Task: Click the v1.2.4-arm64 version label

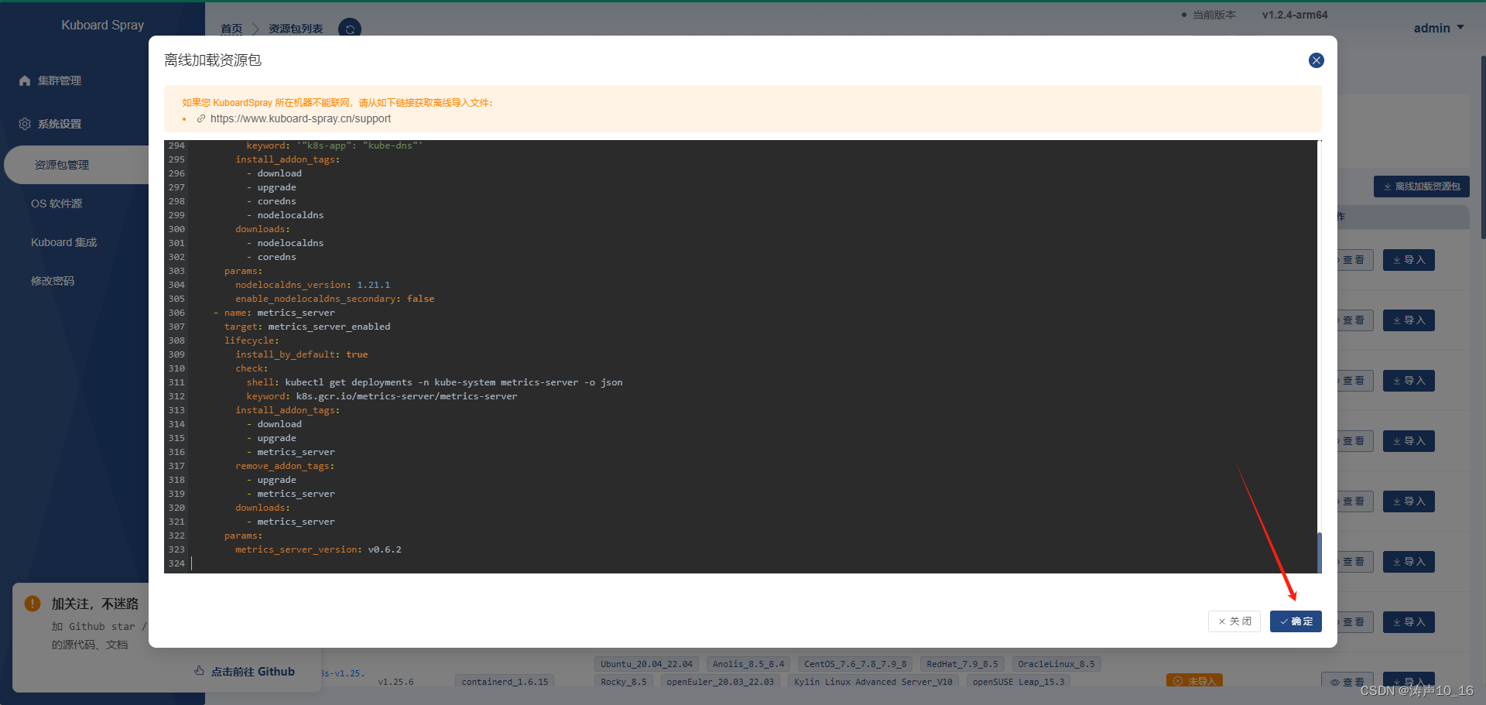Action: [x=1295, y=15]
